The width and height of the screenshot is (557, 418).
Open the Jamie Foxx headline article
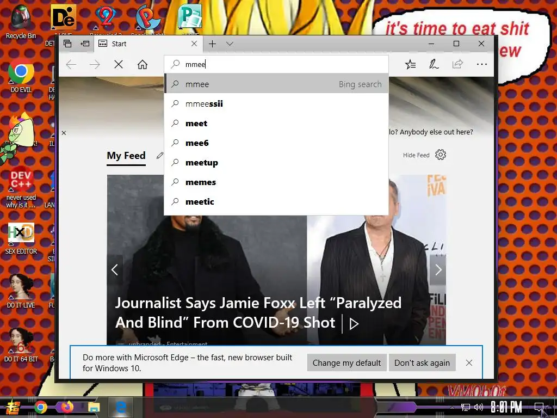[258, 313]
